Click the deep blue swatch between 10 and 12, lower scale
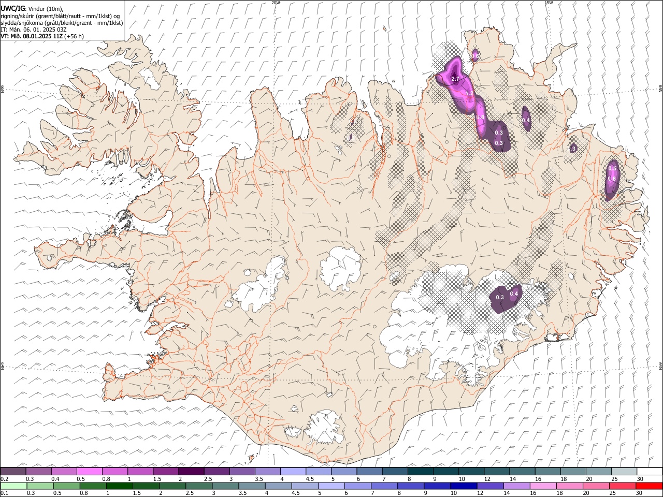The height and width of the screenshot is (497, 663). (x=464, y=486)
